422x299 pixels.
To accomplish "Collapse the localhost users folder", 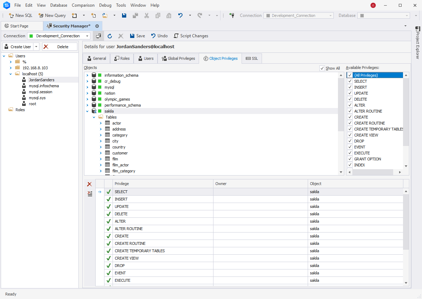I will [x=11, y=74].
